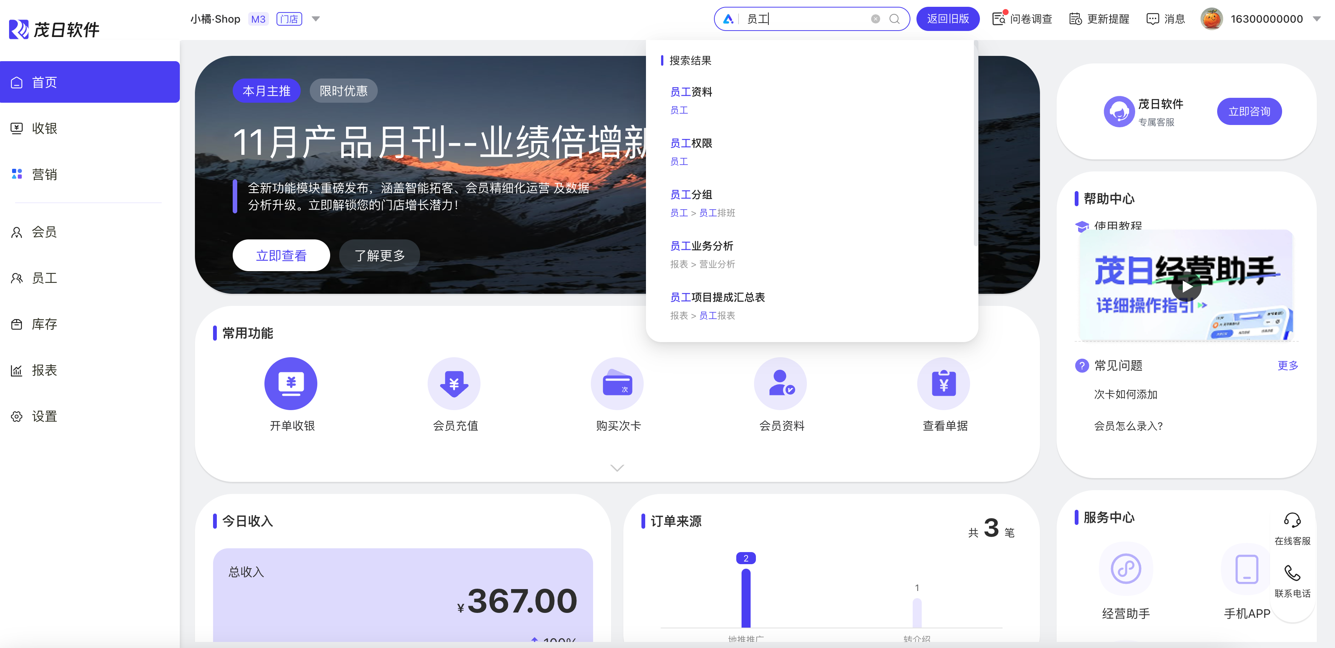Play the 茂日经营助手 tutorial video
Image resolution: width=1335 pixels, height=648 pixels.
tap(1186, 287)
